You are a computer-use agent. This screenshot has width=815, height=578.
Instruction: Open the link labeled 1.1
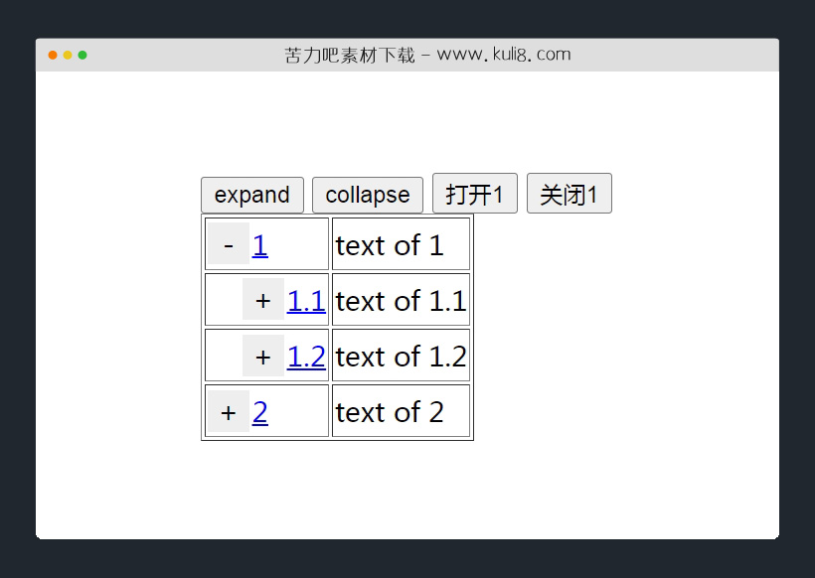(305, 300)
